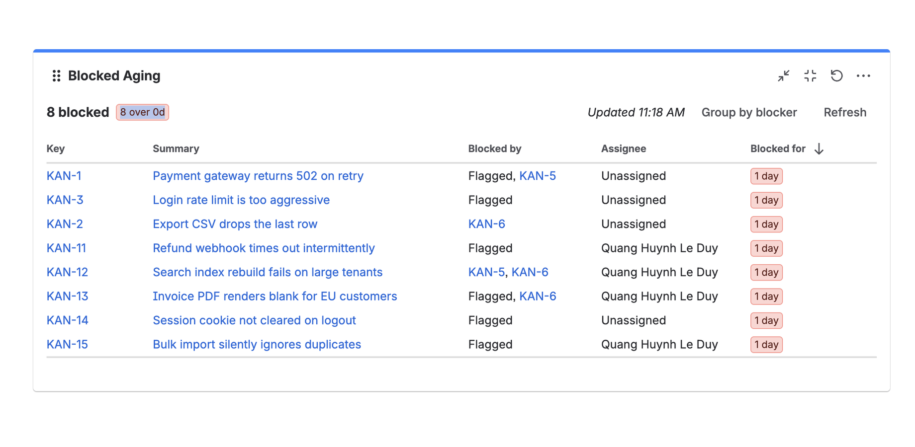Click KAN-5 blocker link in KAN-1 row
Screen dimensions: 915x447
[x=538, y=176]
